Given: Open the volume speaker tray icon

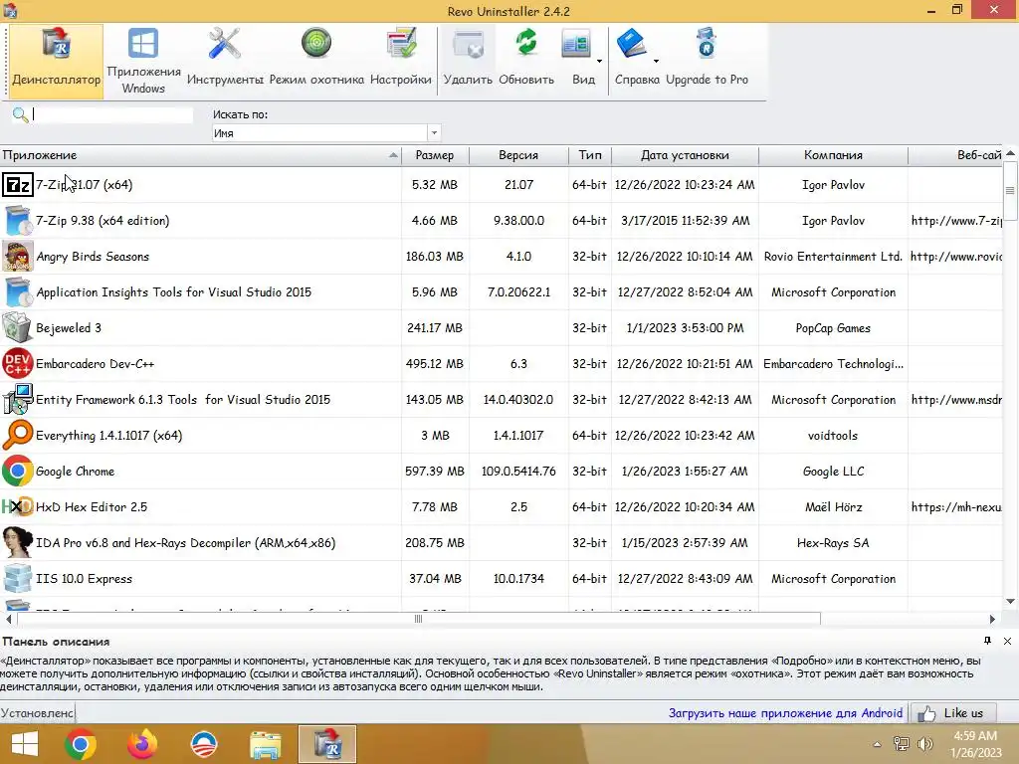Looking at the screenshot, I should tap(924, 744).
